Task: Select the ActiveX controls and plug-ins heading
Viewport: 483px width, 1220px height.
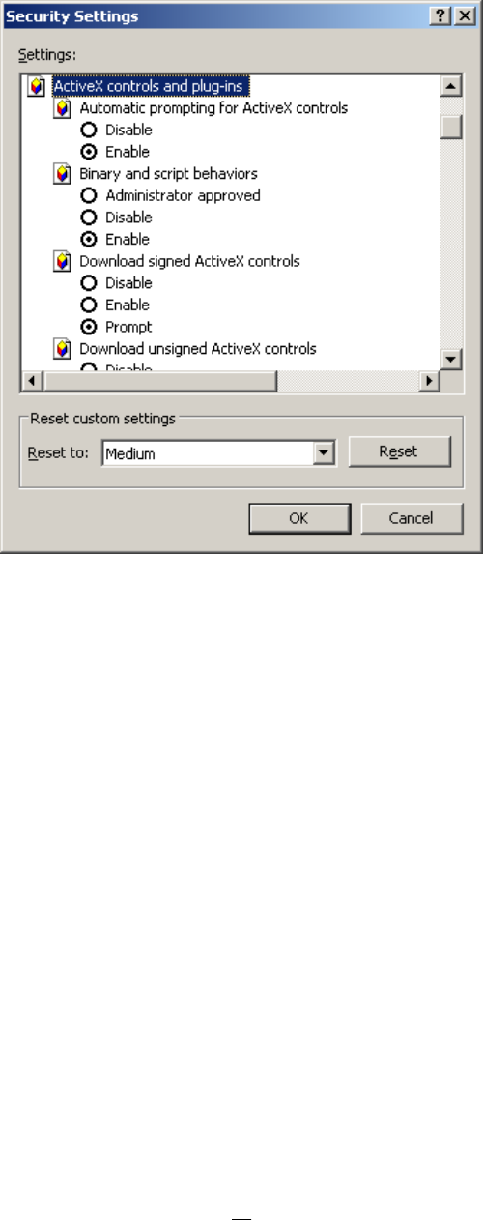Action: pos(150,87)
